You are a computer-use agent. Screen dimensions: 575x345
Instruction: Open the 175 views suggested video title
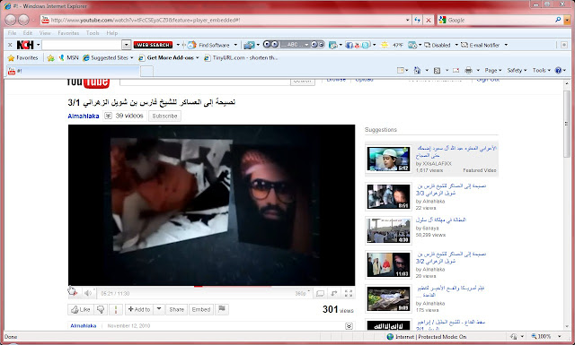(x=451, y=291)
